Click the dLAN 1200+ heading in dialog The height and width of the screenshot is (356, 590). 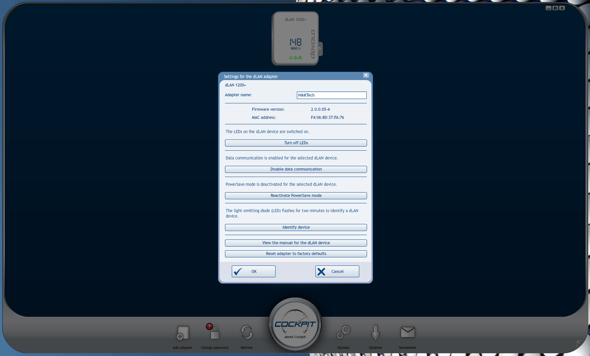tap(235, 85)
